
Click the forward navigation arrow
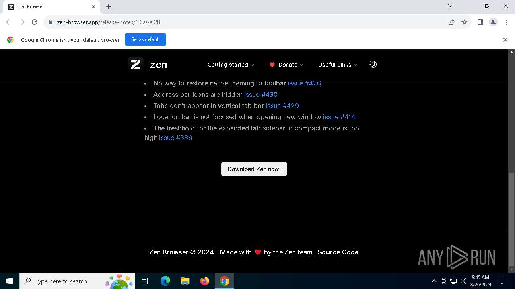[x=22, y=22]
